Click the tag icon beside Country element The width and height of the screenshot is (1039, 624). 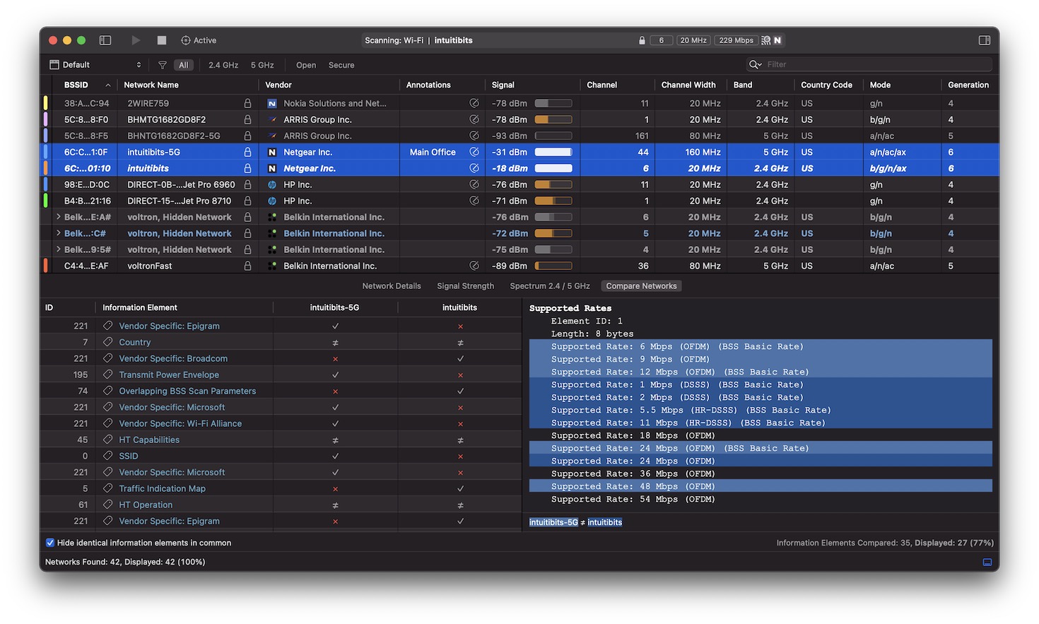(x=108, y=342)
